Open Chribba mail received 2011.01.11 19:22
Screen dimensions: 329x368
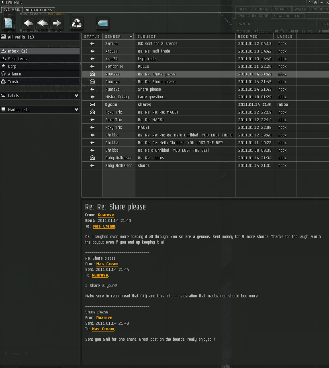click(x=205, y=143)
